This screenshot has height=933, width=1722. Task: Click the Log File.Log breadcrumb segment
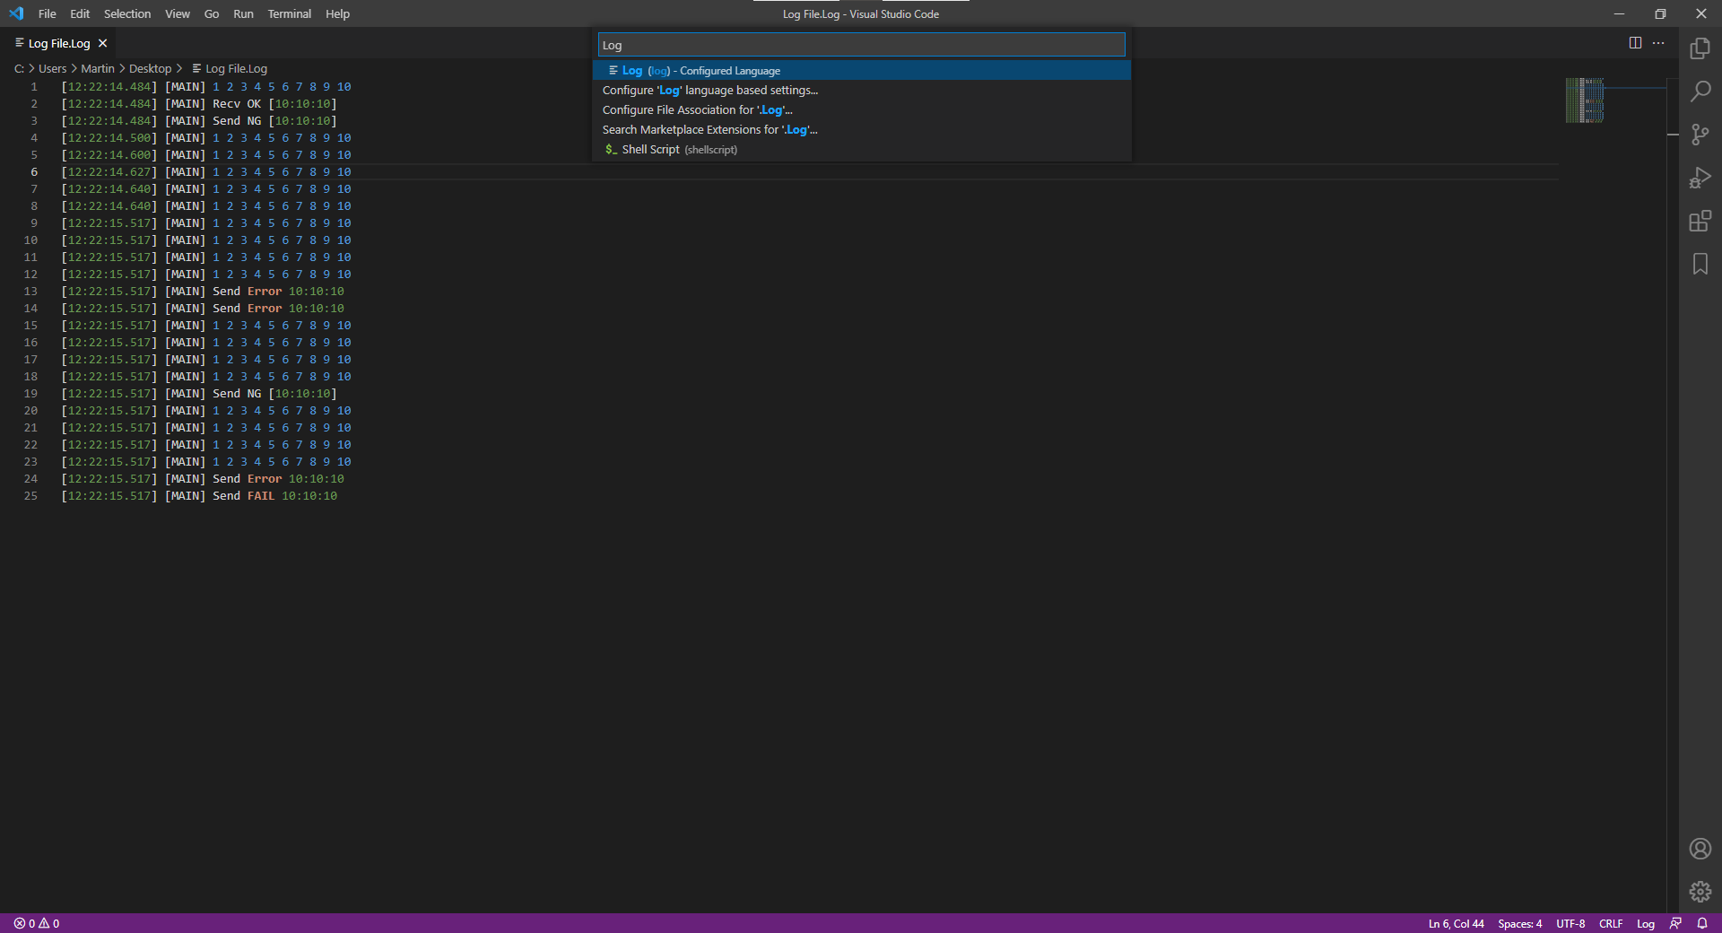point(230,68)
